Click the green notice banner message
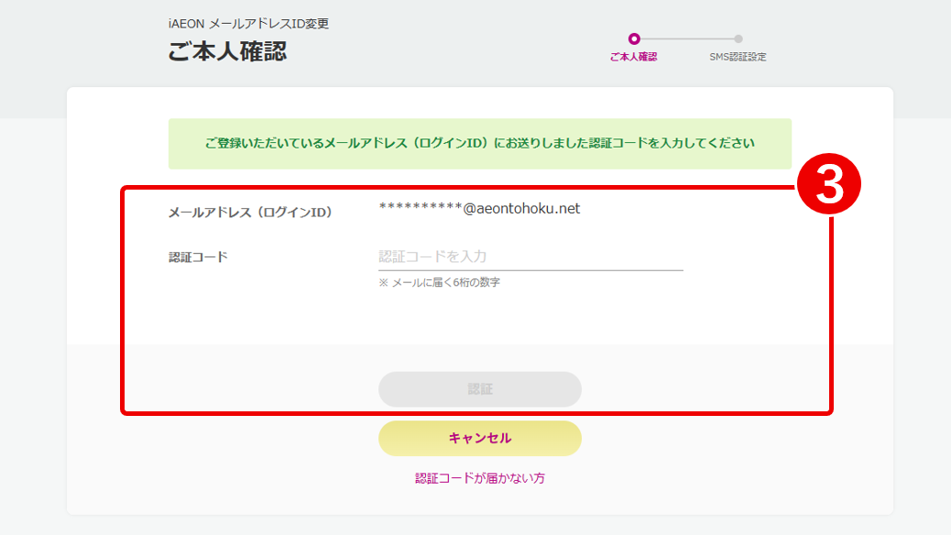This screenshot has height=535, width=951. [x=479, y=144]
